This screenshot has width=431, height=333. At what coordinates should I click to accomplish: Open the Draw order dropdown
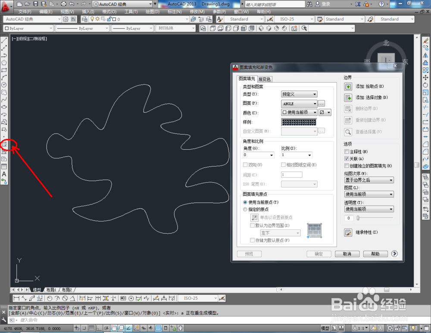pyautogui.click(x=369, y=180)
